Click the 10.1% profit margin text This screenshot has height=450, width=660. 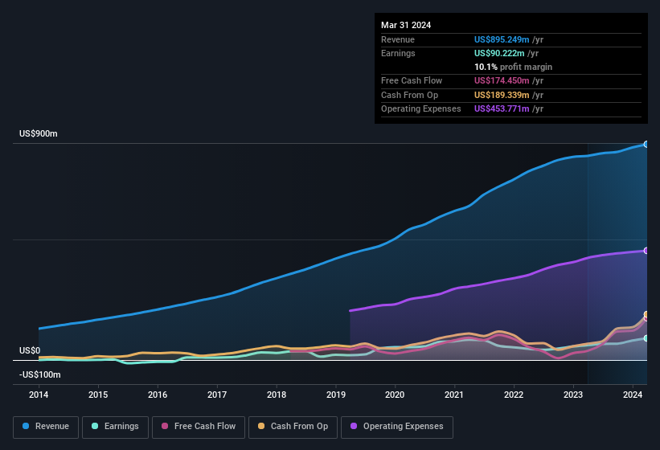pos(513,67)
